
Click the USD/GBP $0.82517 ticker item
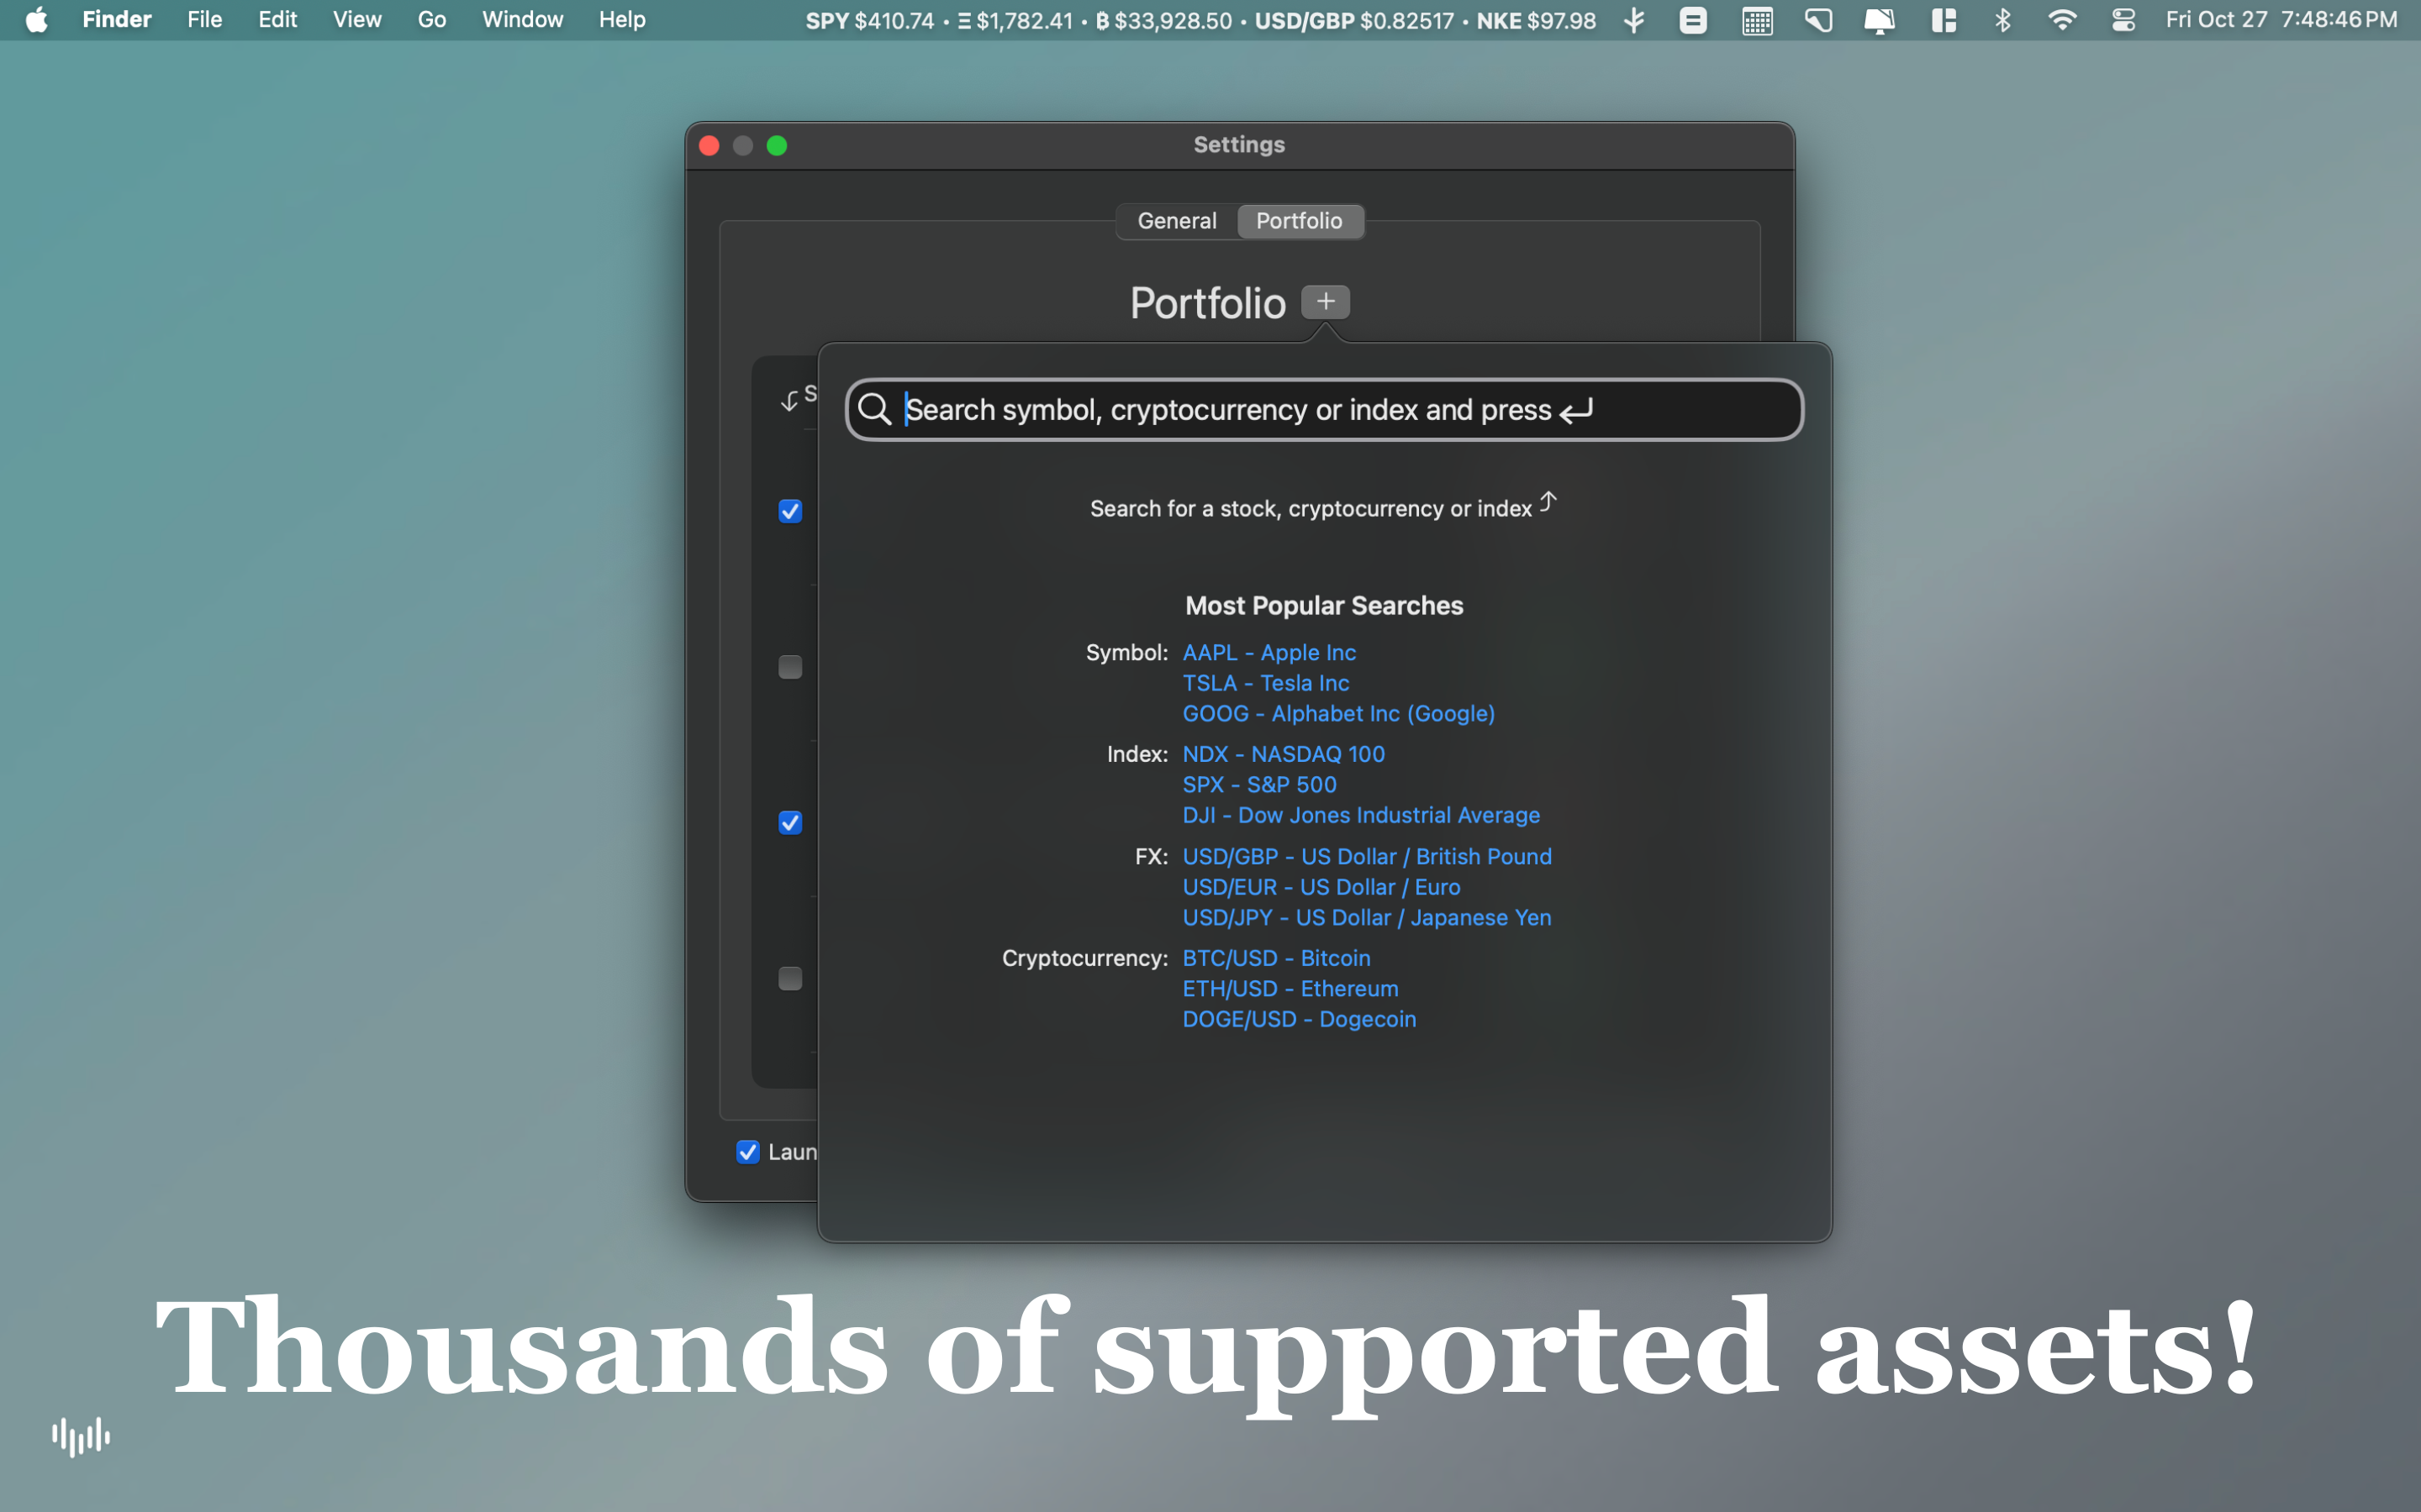click(x=1353, y=20)
